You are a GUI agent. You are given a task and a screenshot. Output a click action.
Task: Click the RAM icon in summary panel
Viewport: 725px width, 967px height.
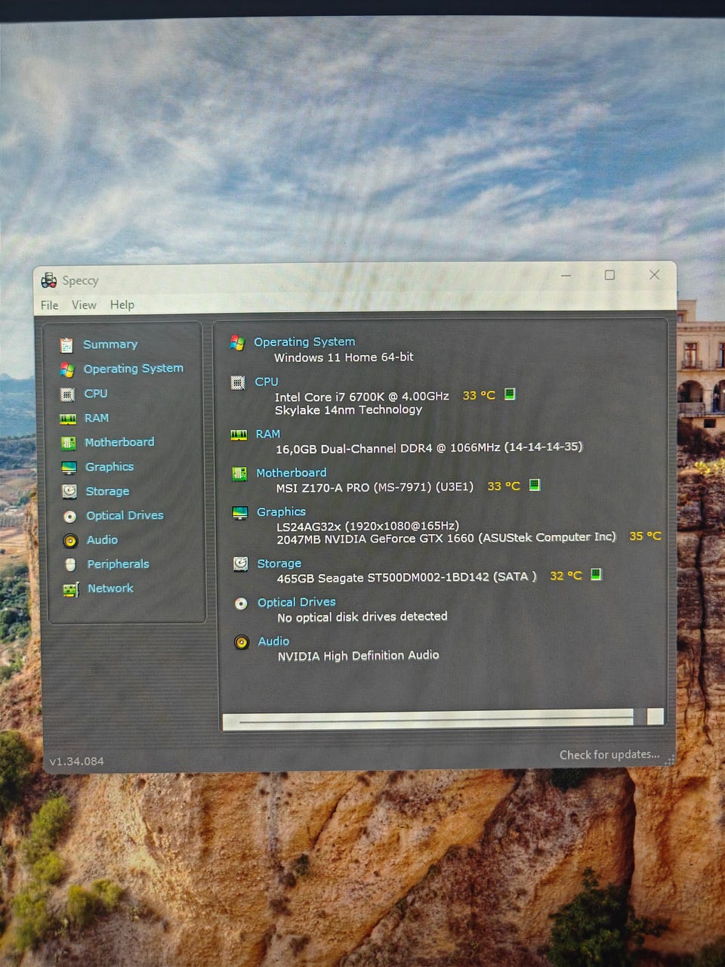(239, 434)
